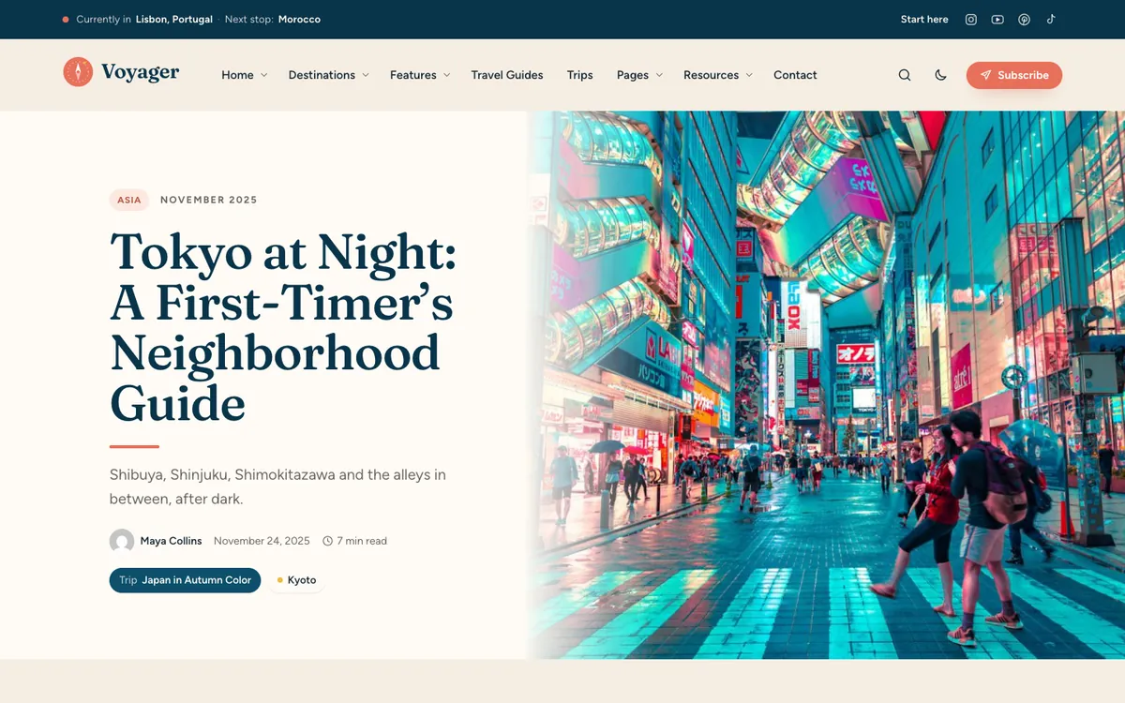Open the Trips nav item
This screenshot has width=1125, height=703.
(580, 75)
